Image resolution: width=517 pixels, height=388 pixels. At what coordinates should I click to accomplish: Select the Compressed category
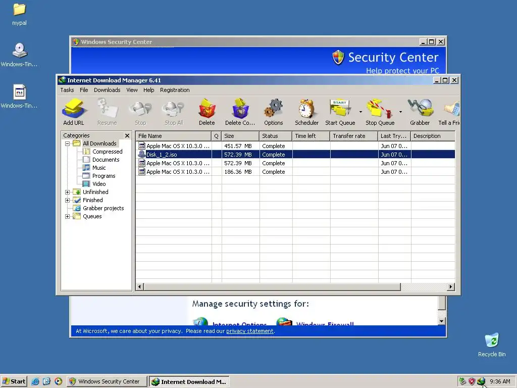(x=107, y=152)
